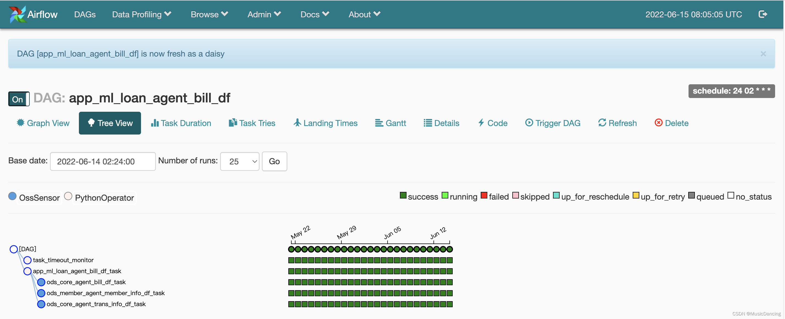Click the Airflow pinwheel logo
The width and height of the screenshot is (785, 319).
pyautogui.click(x=17, y=14)
